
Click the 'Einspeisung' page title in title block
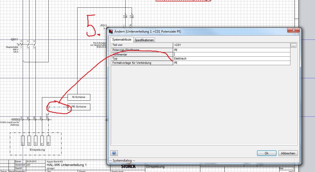(x=155, y=167)
